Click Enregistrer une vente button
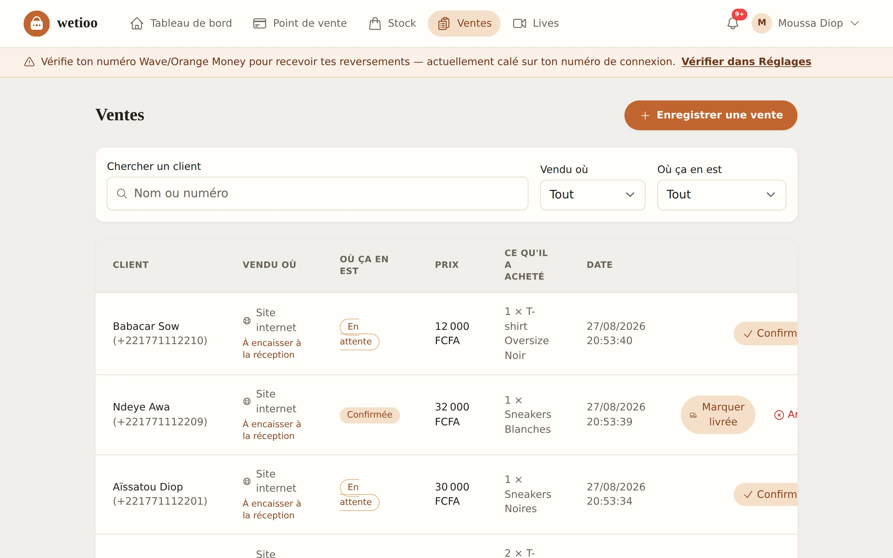 [711, 115]
